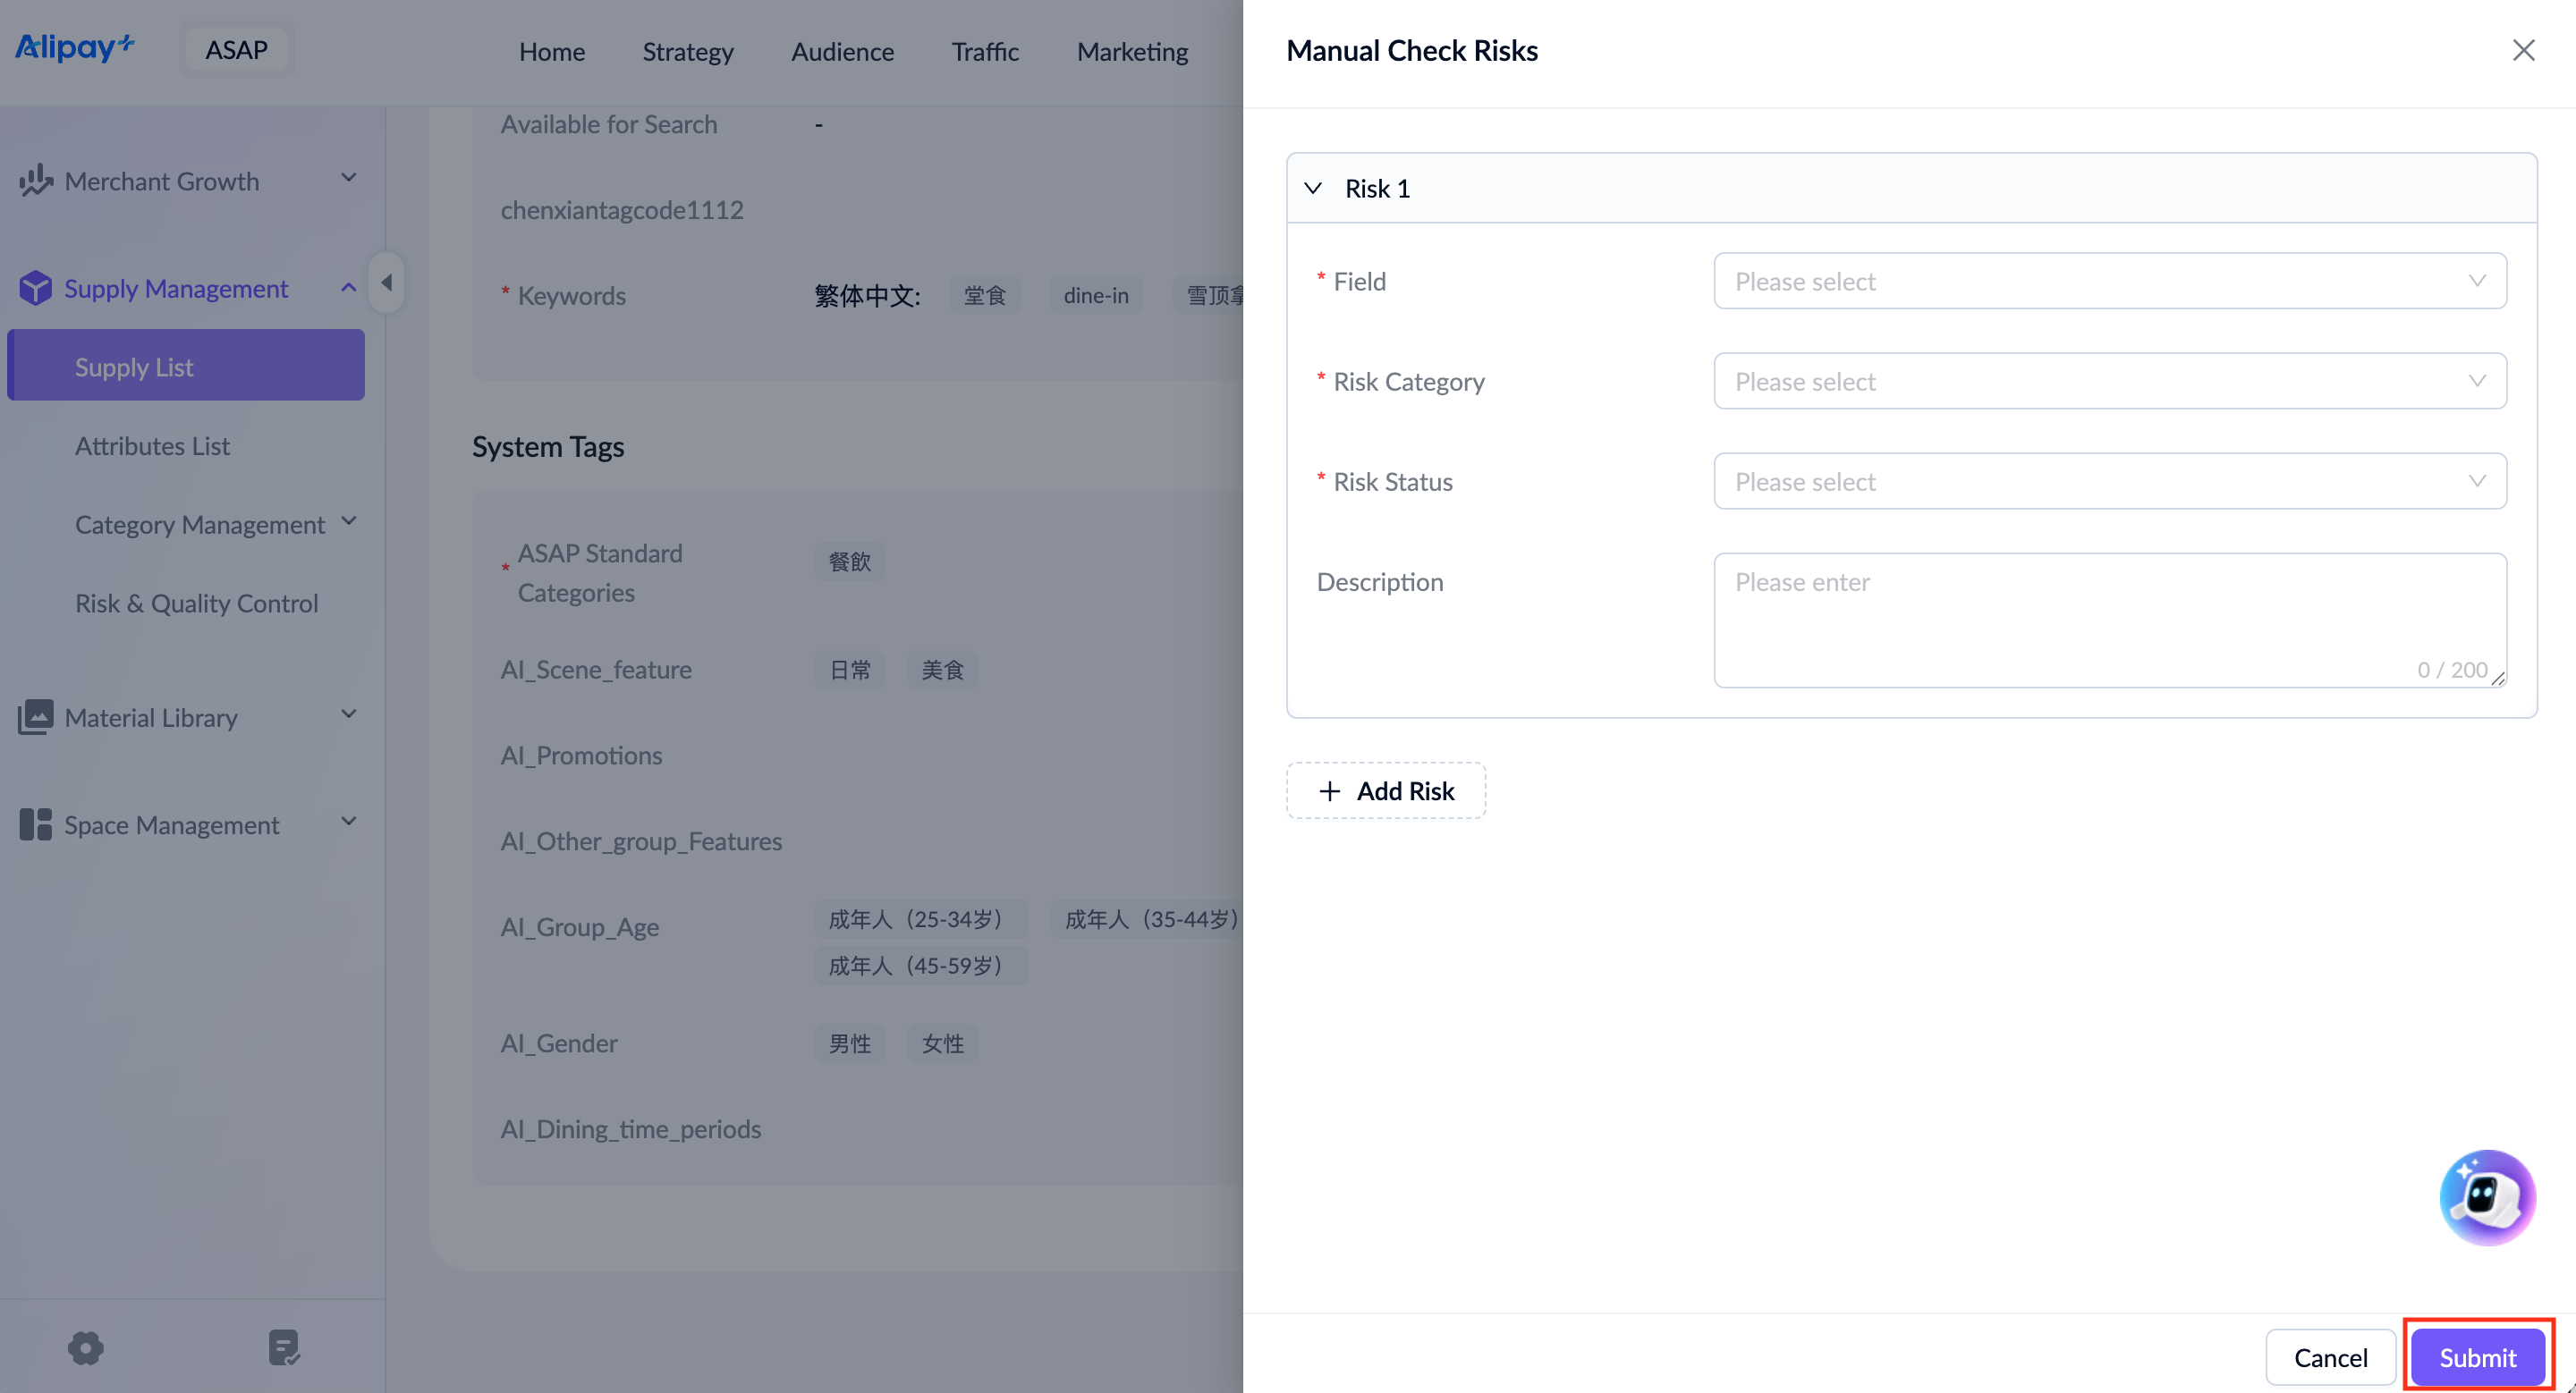
Task: Open the Field dropdown
Action: (x=2109, y=281)
